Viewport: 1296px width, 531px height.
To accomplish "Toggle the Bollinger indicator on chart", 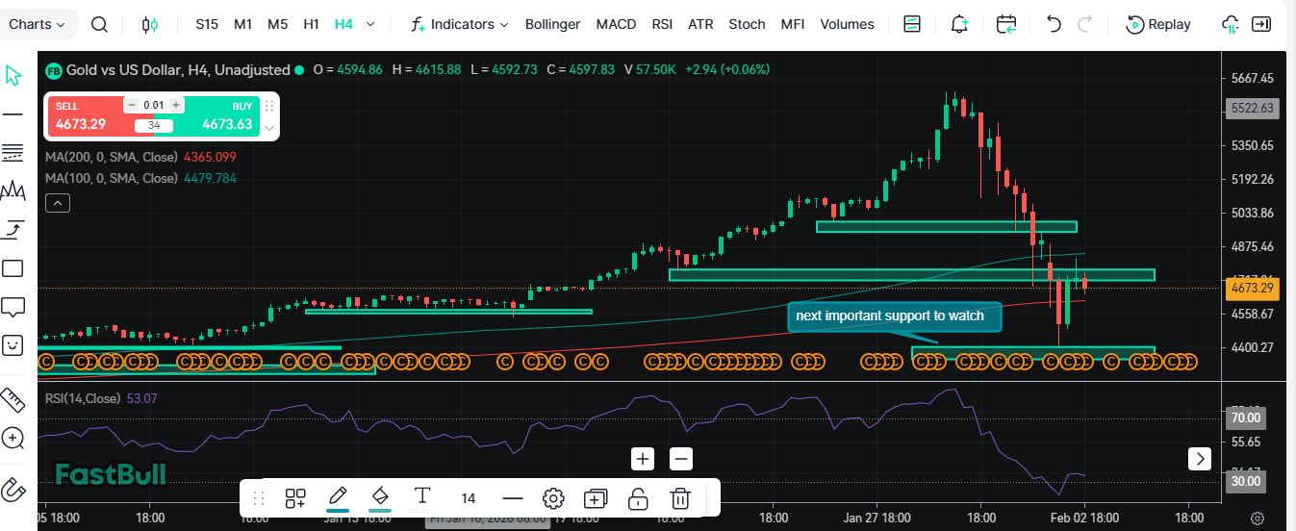I will (x=552, y=24).
